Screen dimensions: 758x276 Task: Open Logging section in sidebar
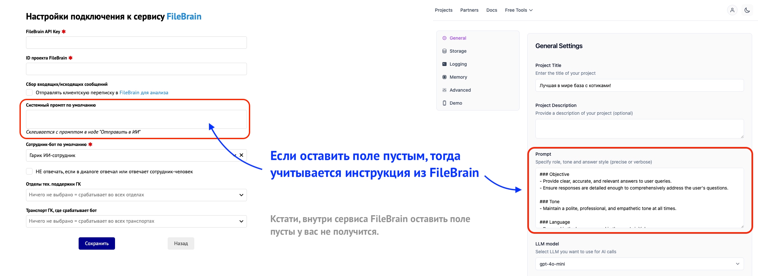(x=458, y=64)
